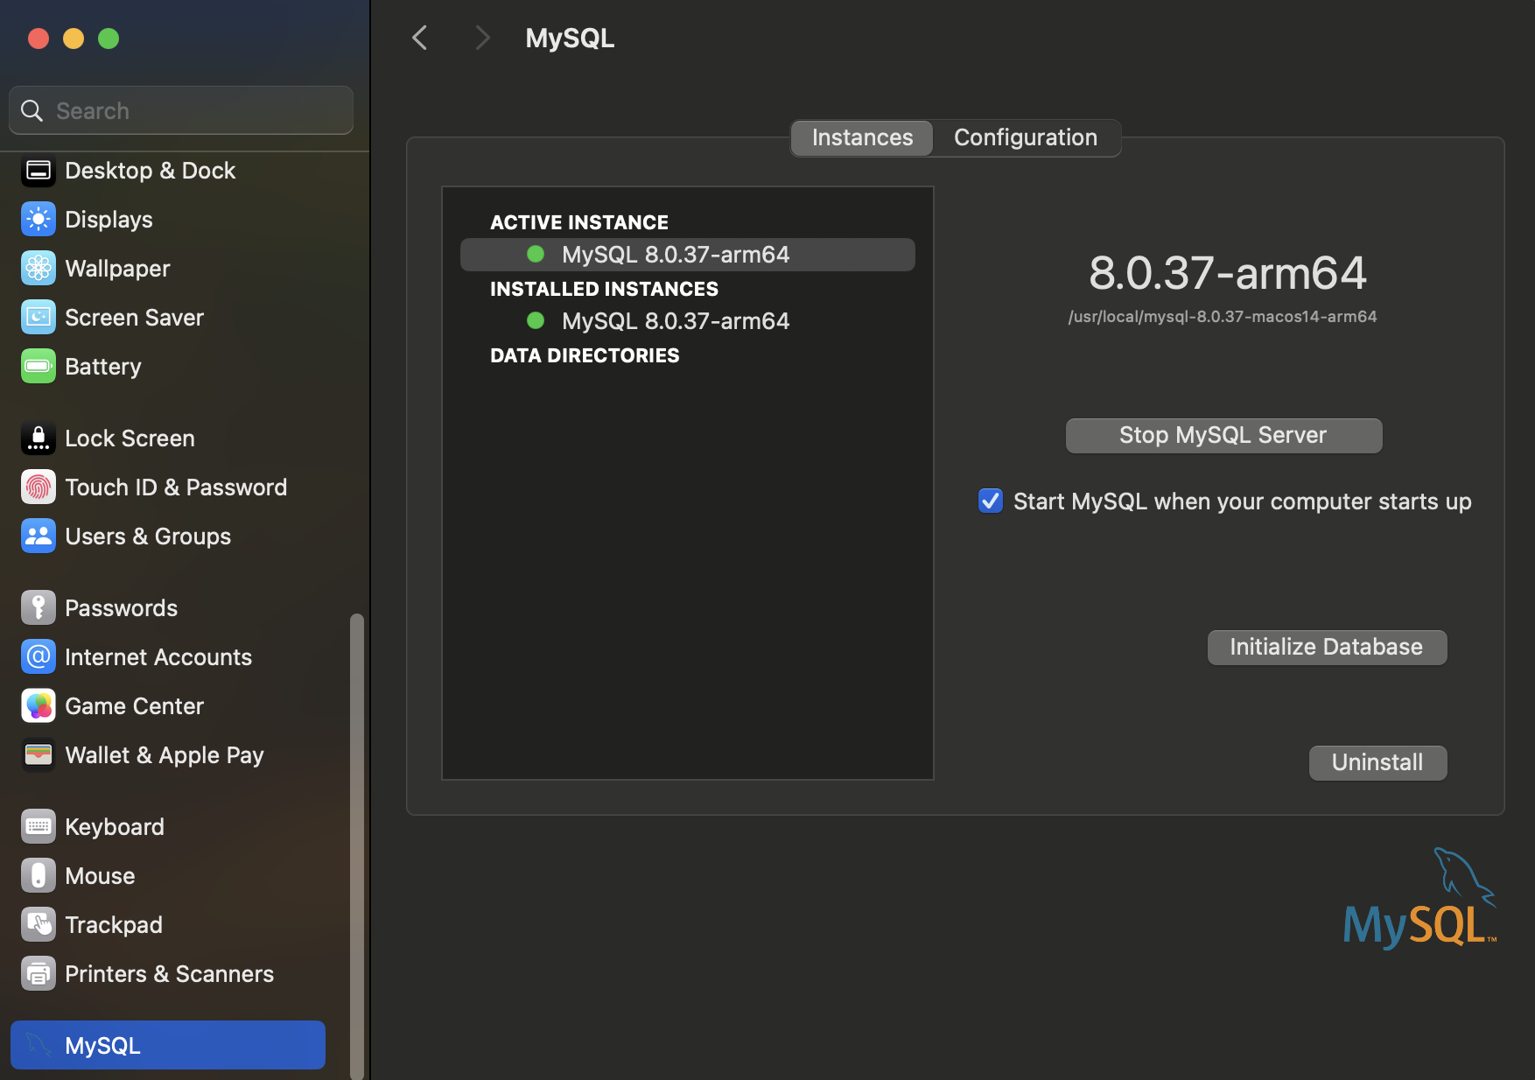Click Stop MySQL Server button

pyautogui.click(x=1223, y=435)
